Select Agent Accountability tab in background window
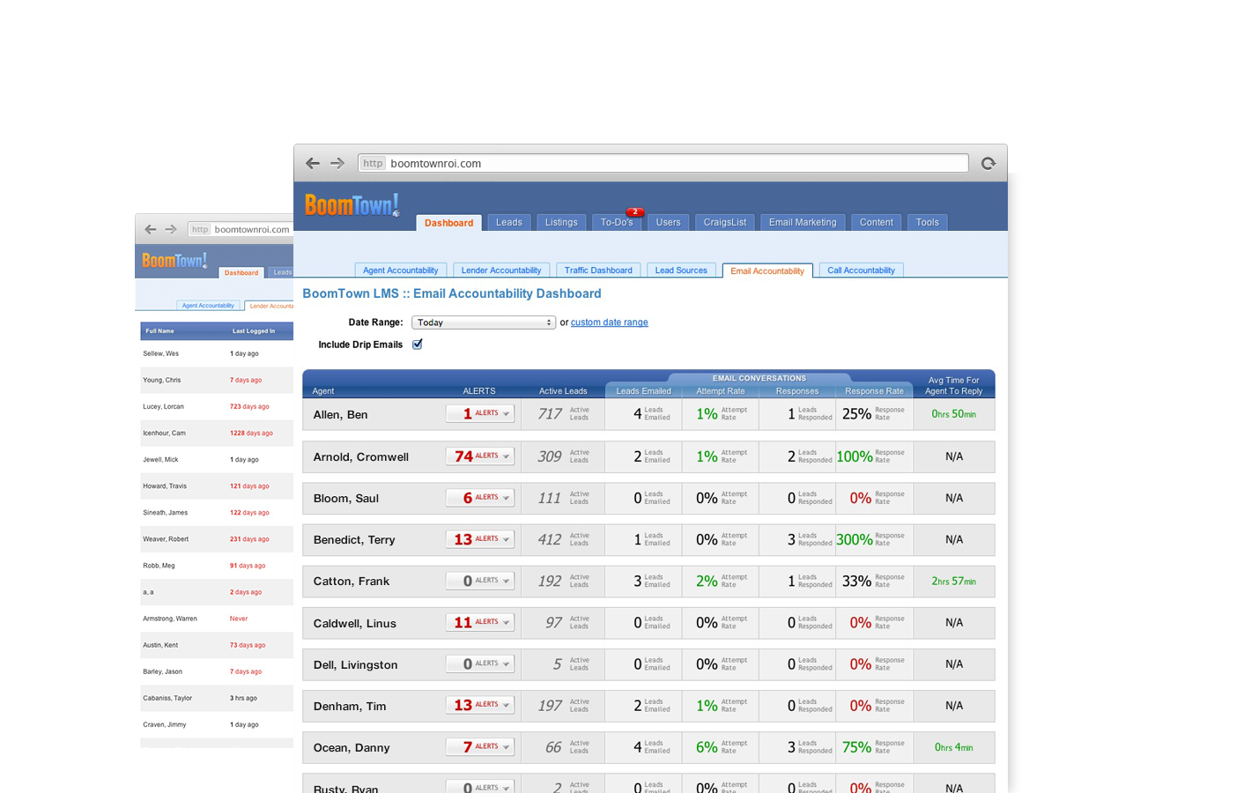Screen dimensions: 1244x793 (x=208, y=306)
